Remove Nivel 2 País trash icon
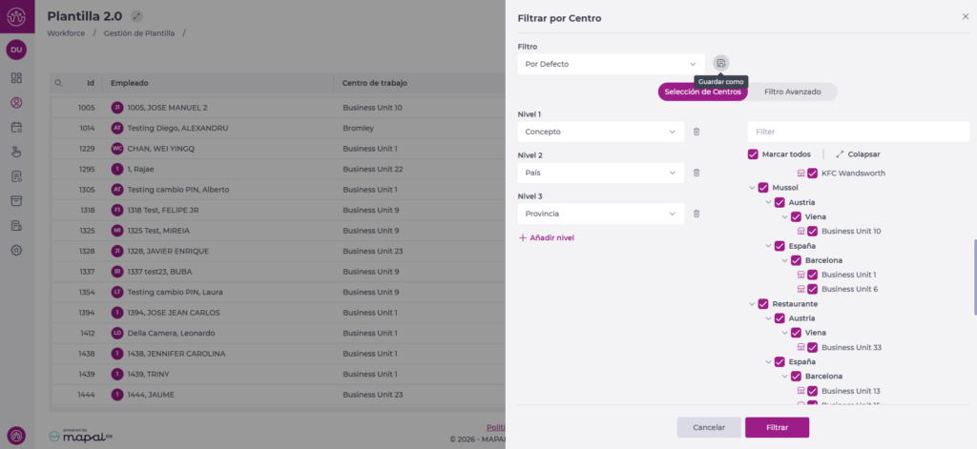 696,173
